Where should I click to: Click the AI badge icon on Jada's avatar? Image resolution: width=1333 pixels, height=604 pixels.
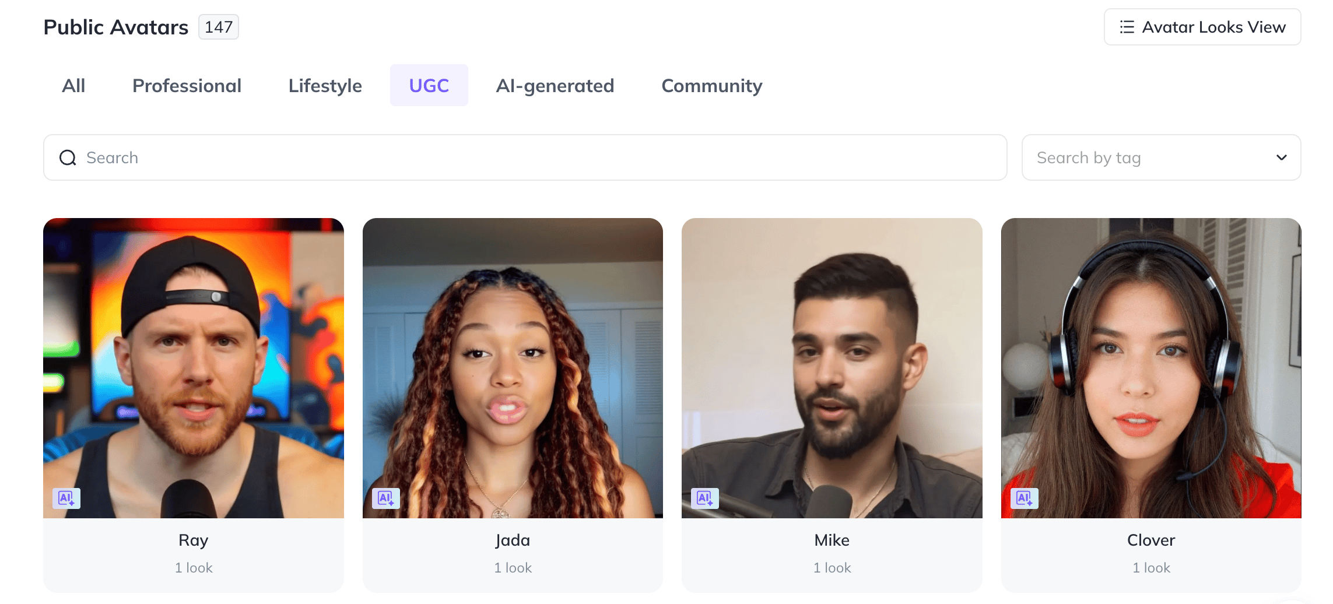pyautogui.click(x=386, y=498)
